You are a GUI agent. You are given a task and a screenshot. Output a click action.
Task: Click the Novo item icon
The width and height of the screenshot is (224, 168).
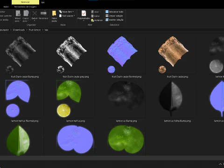tap(60, 12)
